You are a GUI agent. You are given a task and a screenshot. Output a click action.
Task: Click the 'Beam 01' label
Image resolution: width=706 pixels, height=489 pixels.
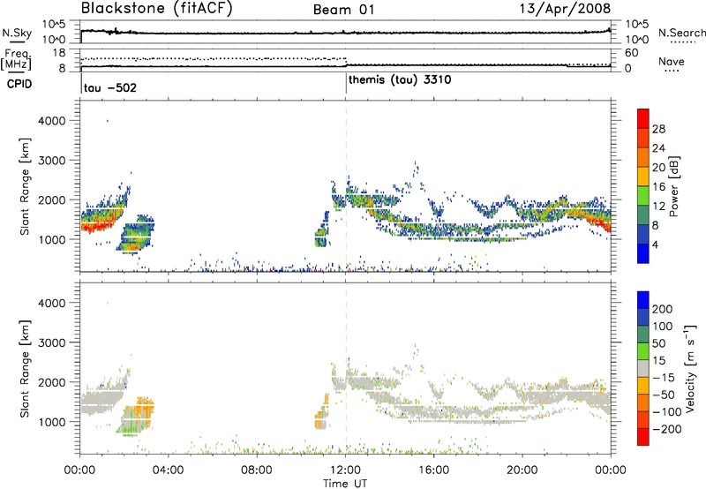[x=344, y=10]
